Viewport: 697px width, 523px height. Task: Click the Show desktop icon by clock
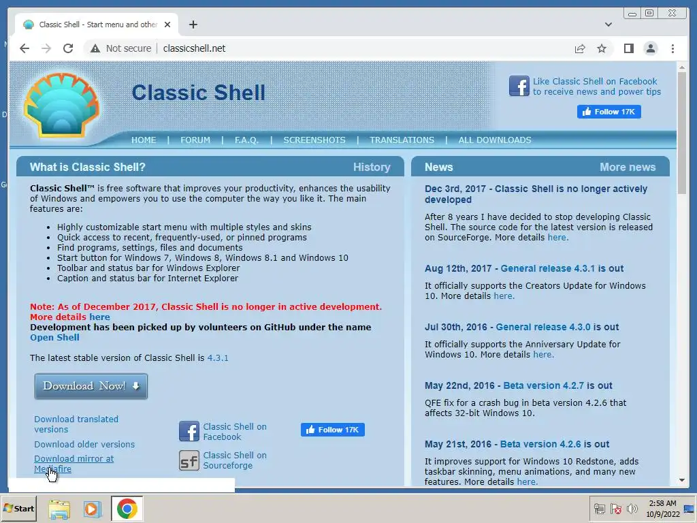click(690, 508)
